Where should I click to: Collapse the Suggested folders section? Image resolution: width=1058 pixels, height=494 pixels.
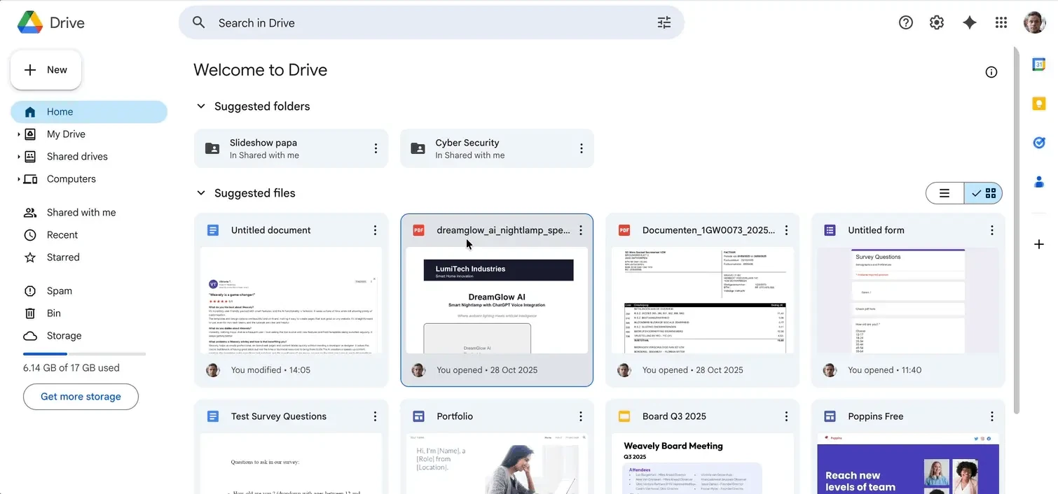pyautogui.click(x=201, y=106)
